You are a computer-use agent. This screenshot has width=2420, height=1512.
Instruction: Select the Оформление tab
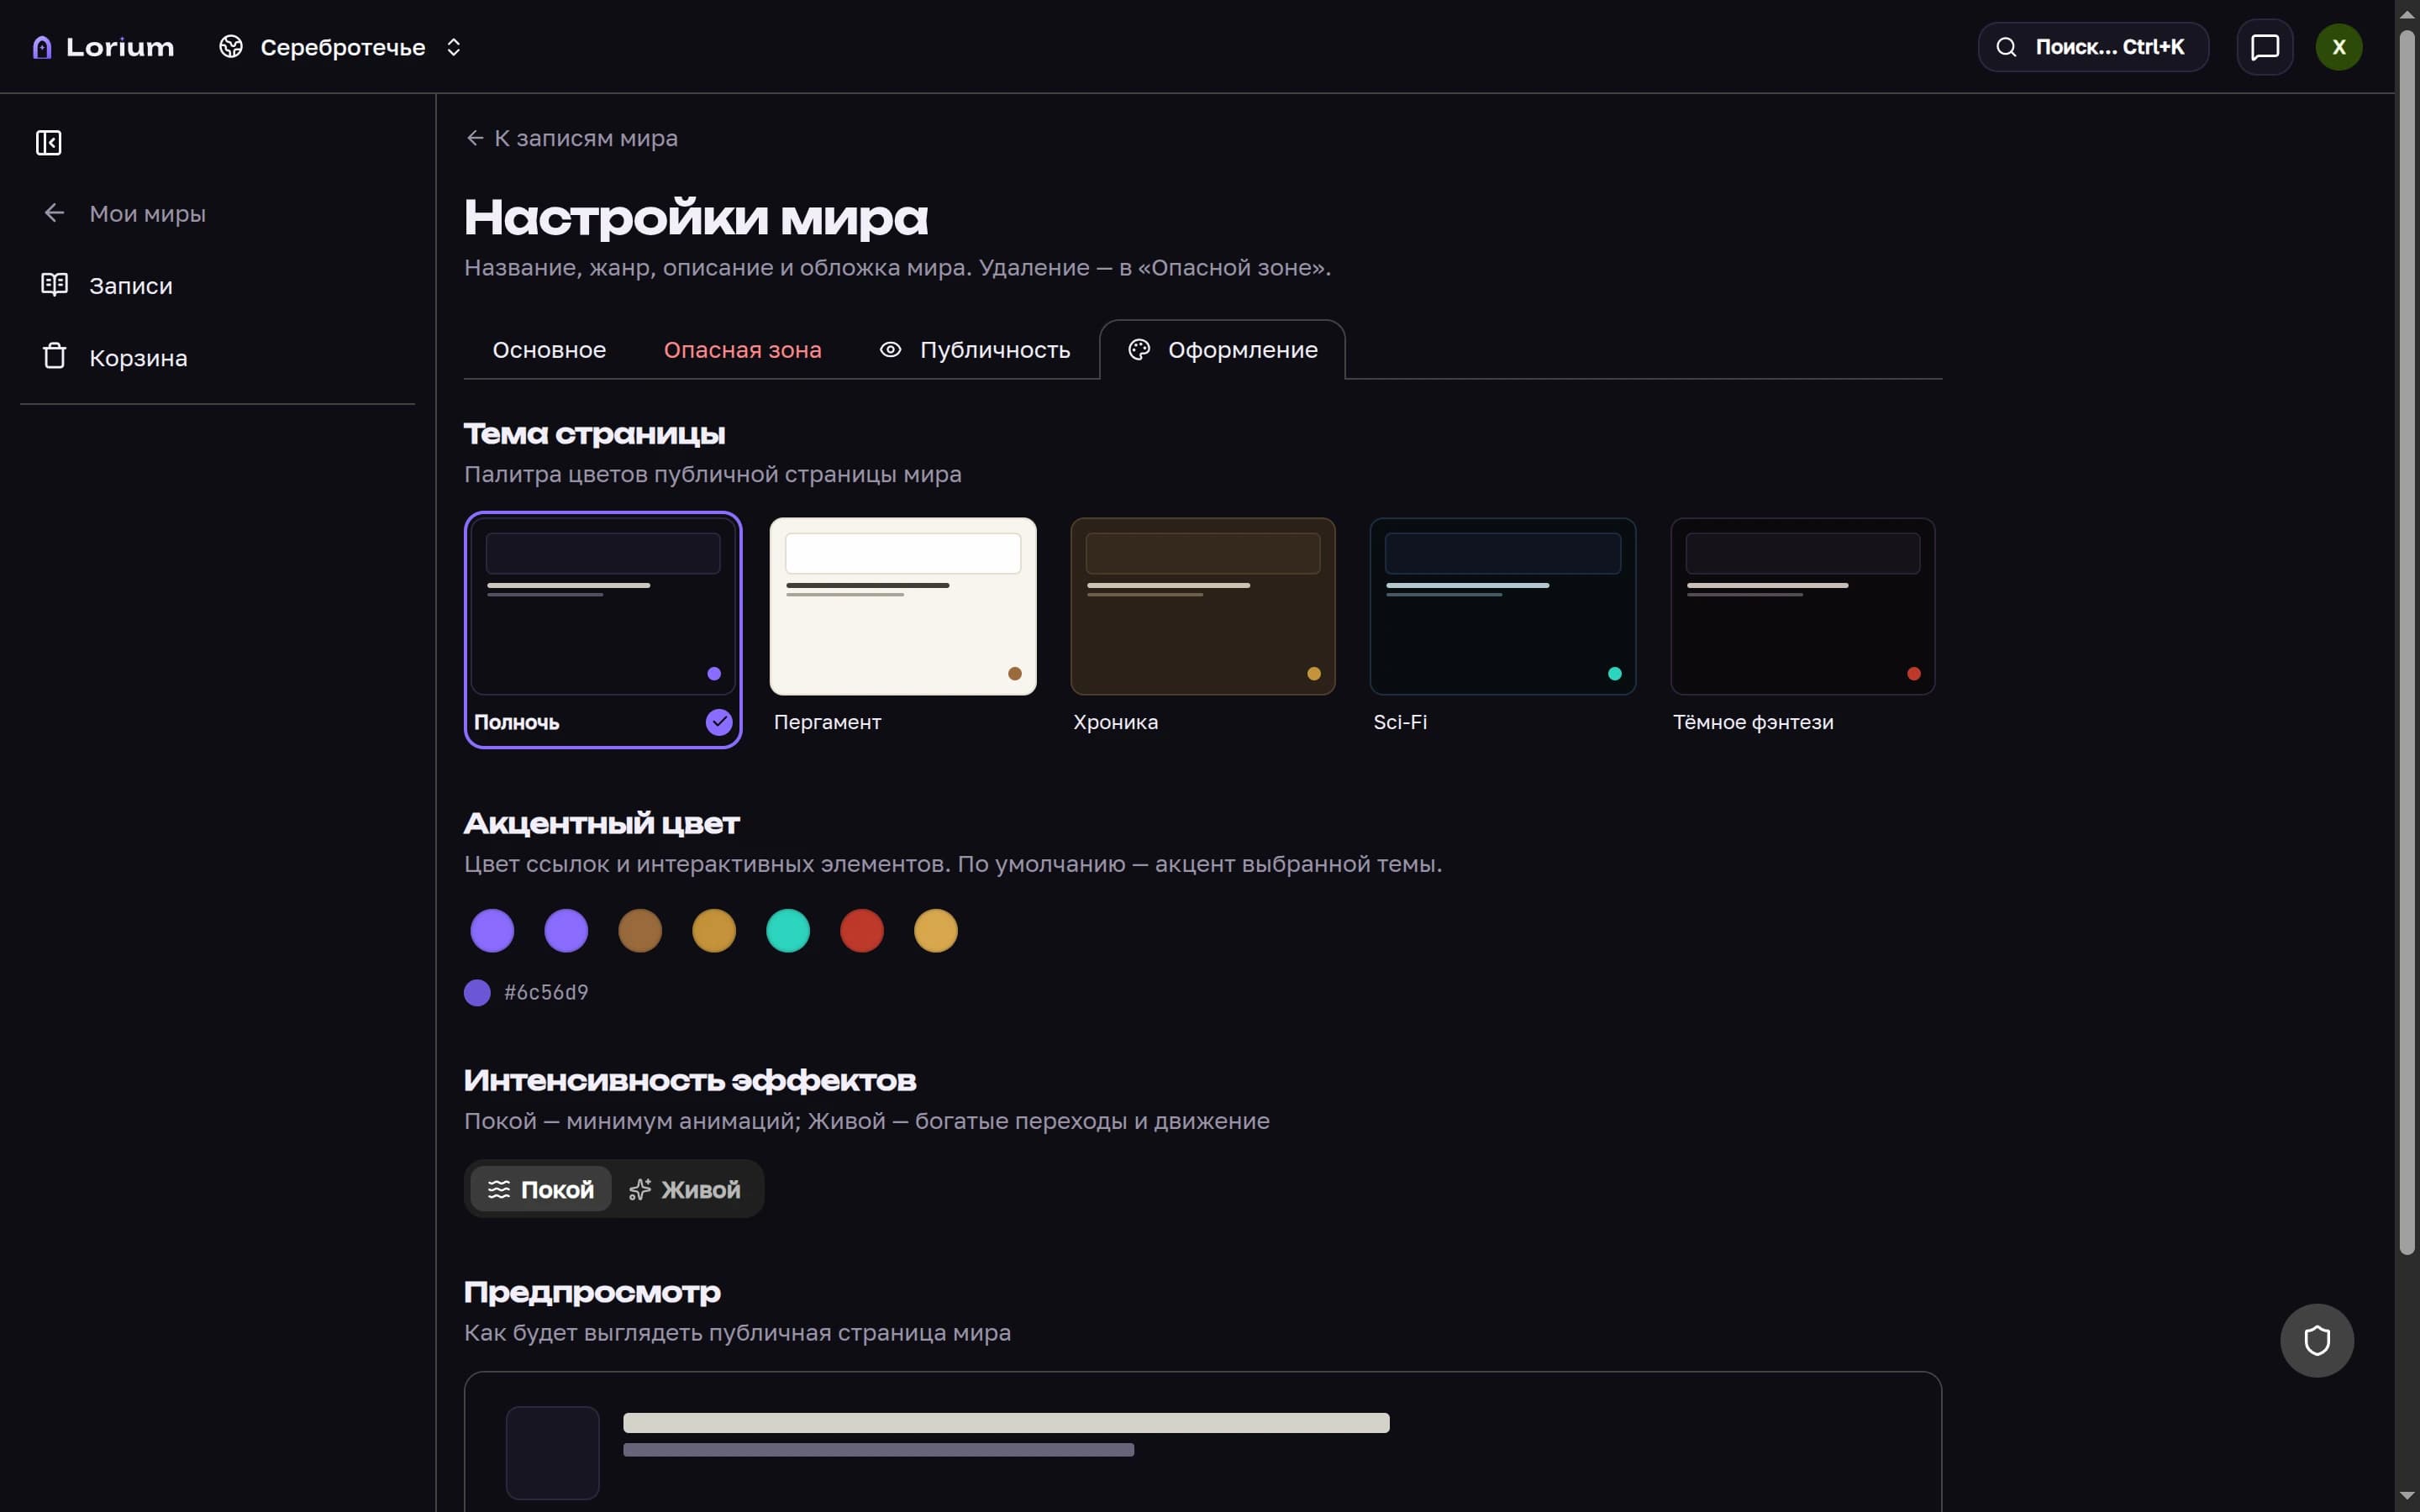click(x=1222, y=350)
